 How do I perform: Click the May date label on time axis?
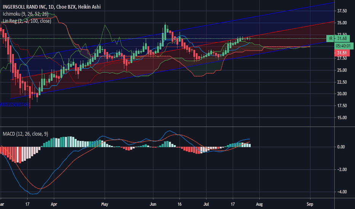(x=105, y=204)
